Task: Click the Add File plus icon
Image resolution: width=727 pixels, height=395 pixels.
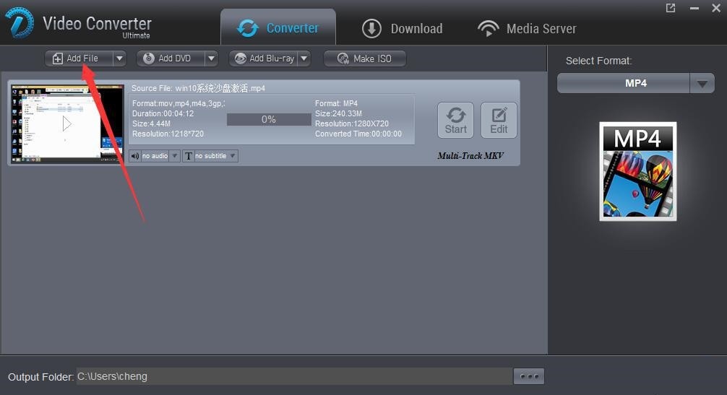Action: [58, 58]
